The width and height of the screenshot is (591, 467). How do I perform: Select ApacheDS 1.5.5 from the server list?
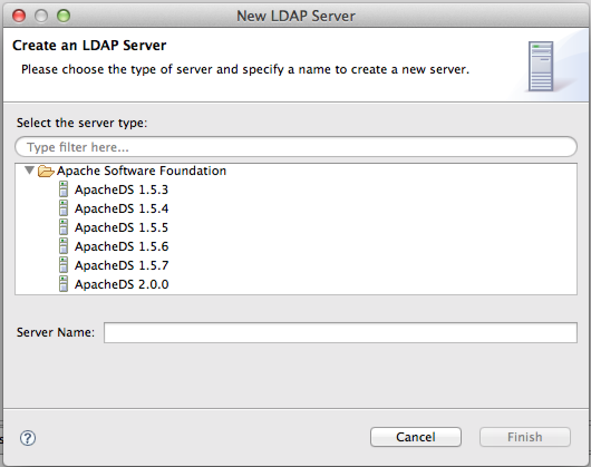pos(122,227)
